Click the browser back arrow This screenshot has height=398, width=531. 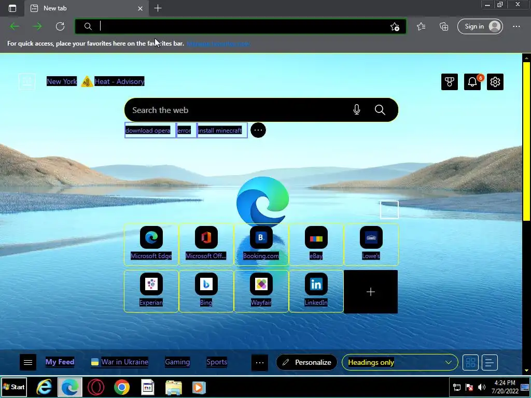[x=15, y=26]
